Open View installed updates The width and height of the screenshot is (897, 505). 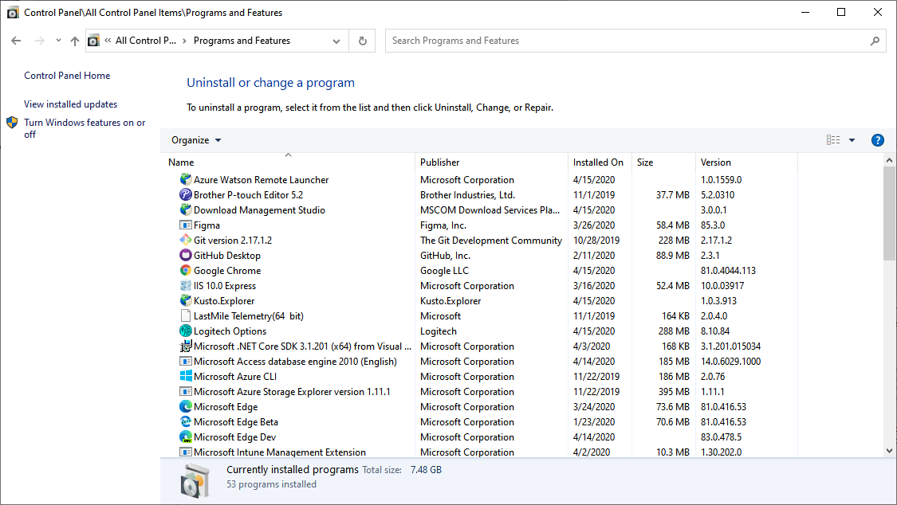(x=69, y=104)
